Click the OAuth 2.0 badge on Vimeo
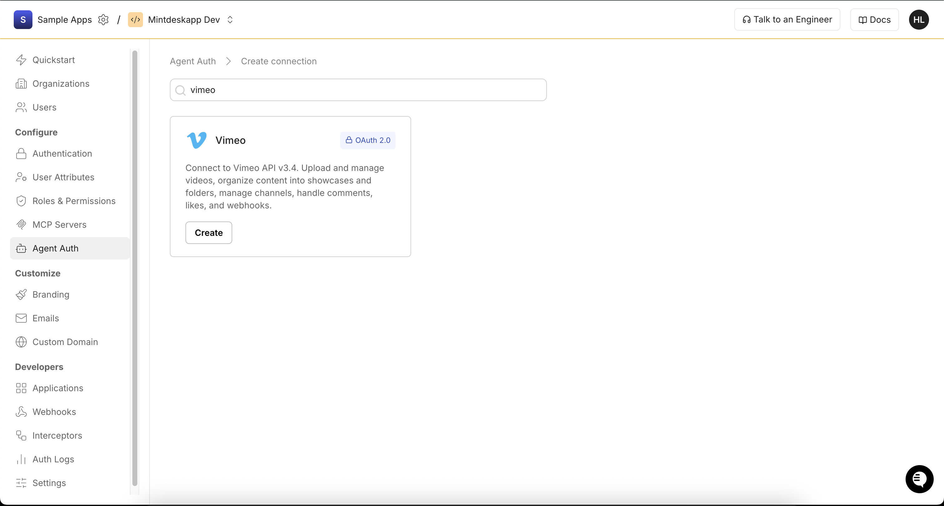 (367, 140)
